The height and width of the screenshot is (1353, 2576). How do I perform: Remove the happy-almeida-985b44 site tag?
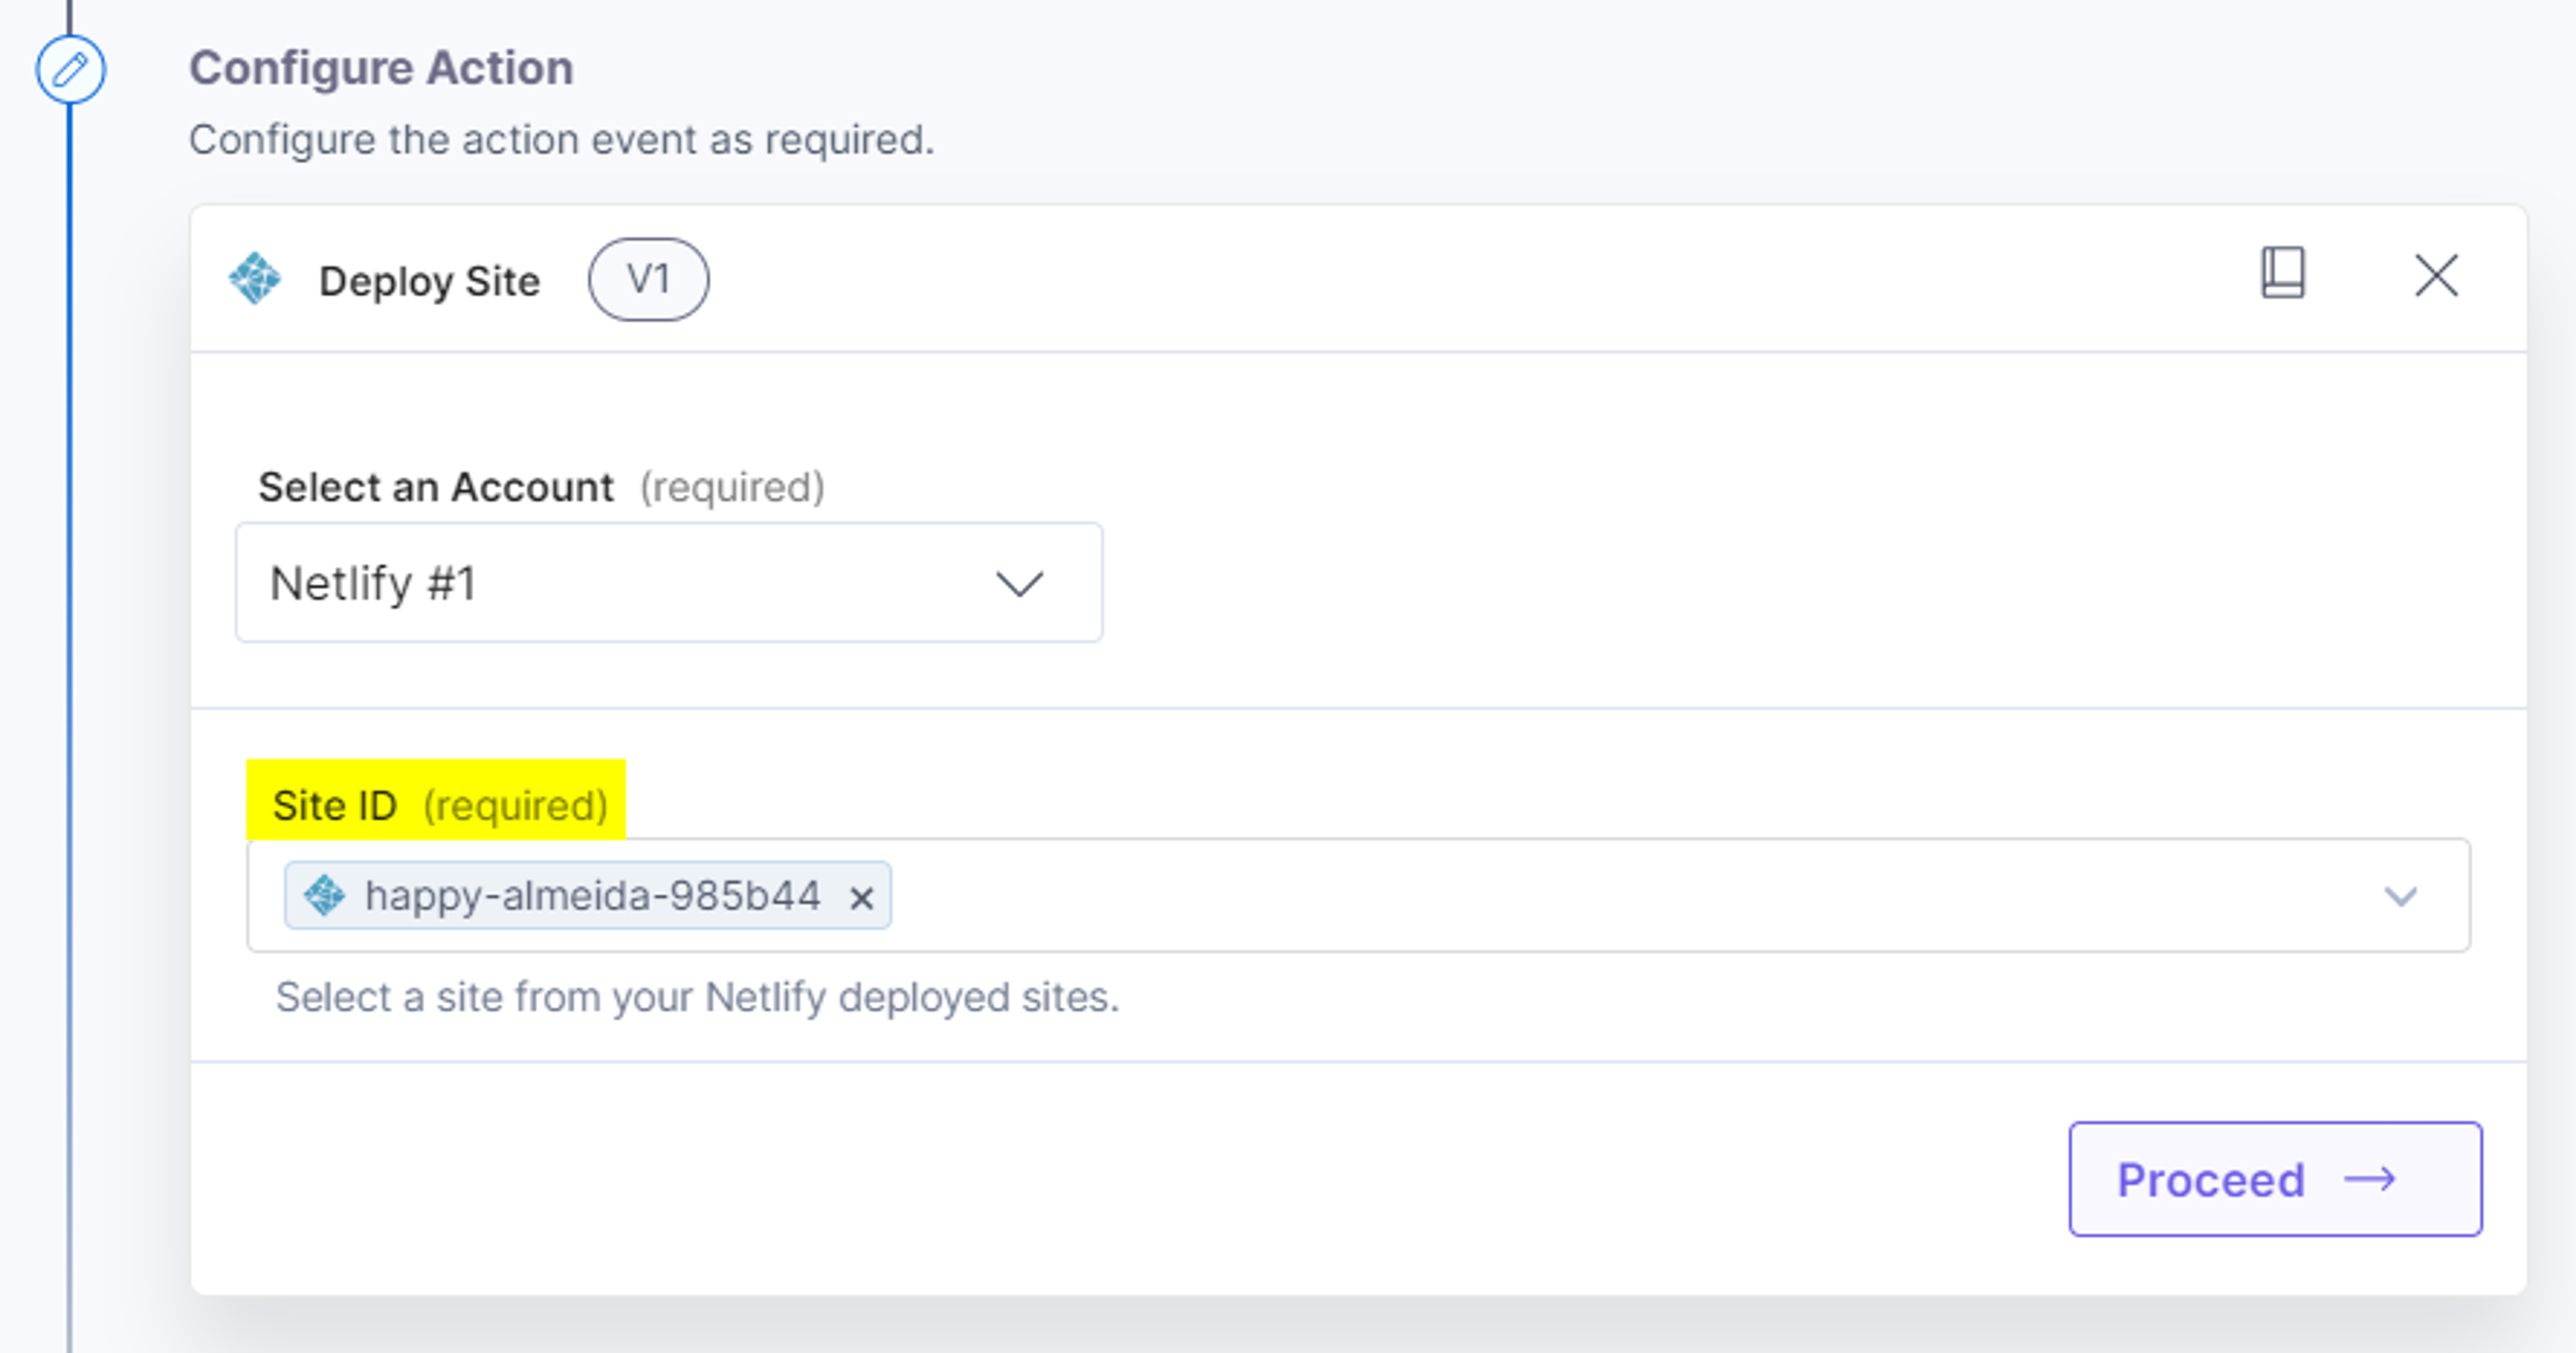pyautogui.click(x=861, y=898)
